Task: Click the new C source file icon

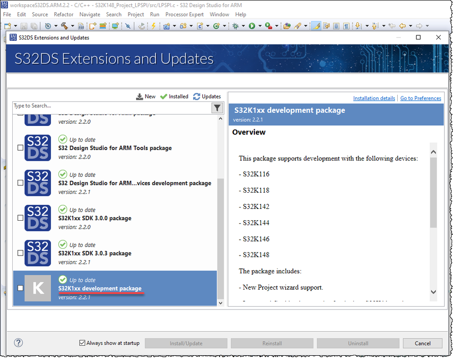Action: pos(200,26)
